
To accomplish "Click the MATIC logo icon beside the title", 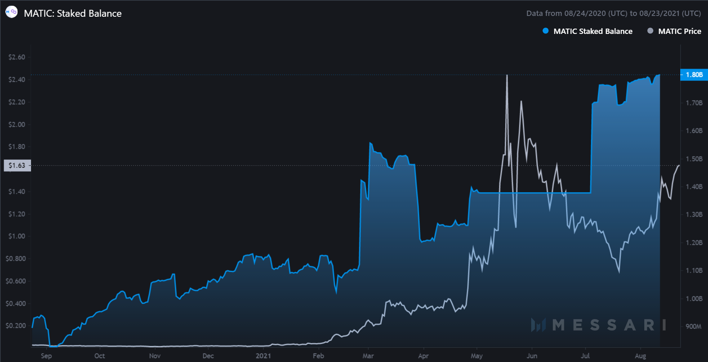I will click(11, 12).
